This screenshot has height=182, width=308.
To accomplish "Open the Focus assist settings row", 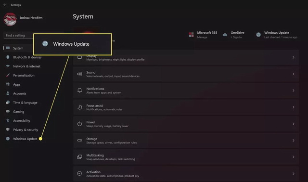I will click(186, 107).
